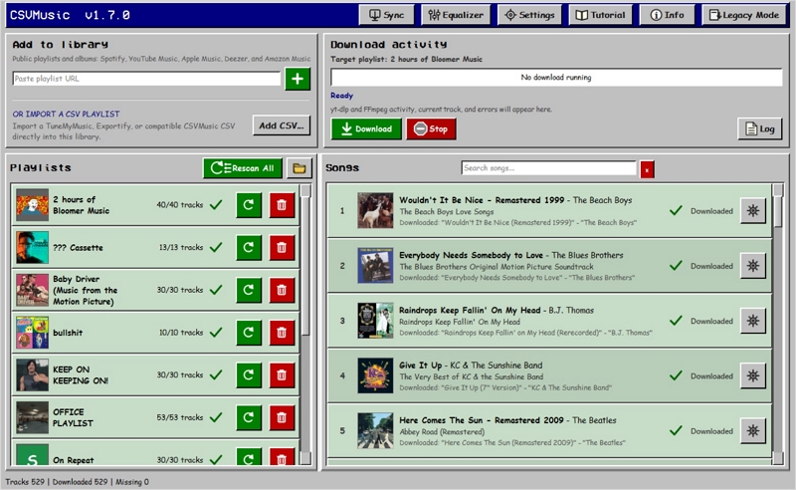This screenshot has width=796, height=490.
Task: Delete the OFFICE PLAYLIST
Action: click(282, 417)
